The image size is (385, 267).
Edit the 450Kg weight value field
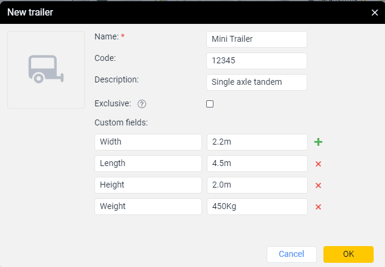[x=257, y=207]
